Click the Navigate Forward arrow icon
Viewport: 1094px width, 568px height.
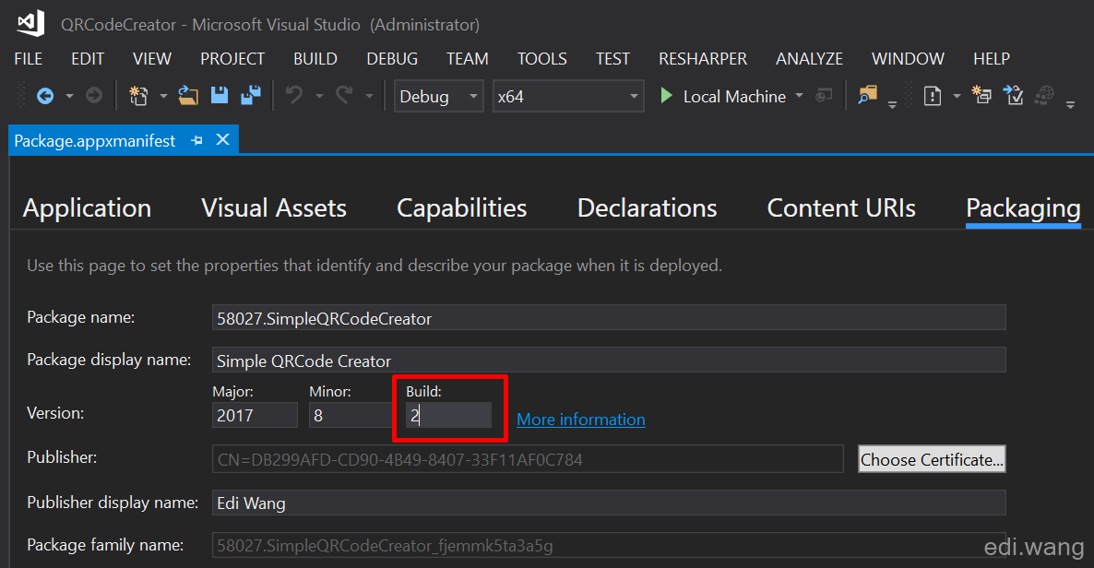point(93,96)
